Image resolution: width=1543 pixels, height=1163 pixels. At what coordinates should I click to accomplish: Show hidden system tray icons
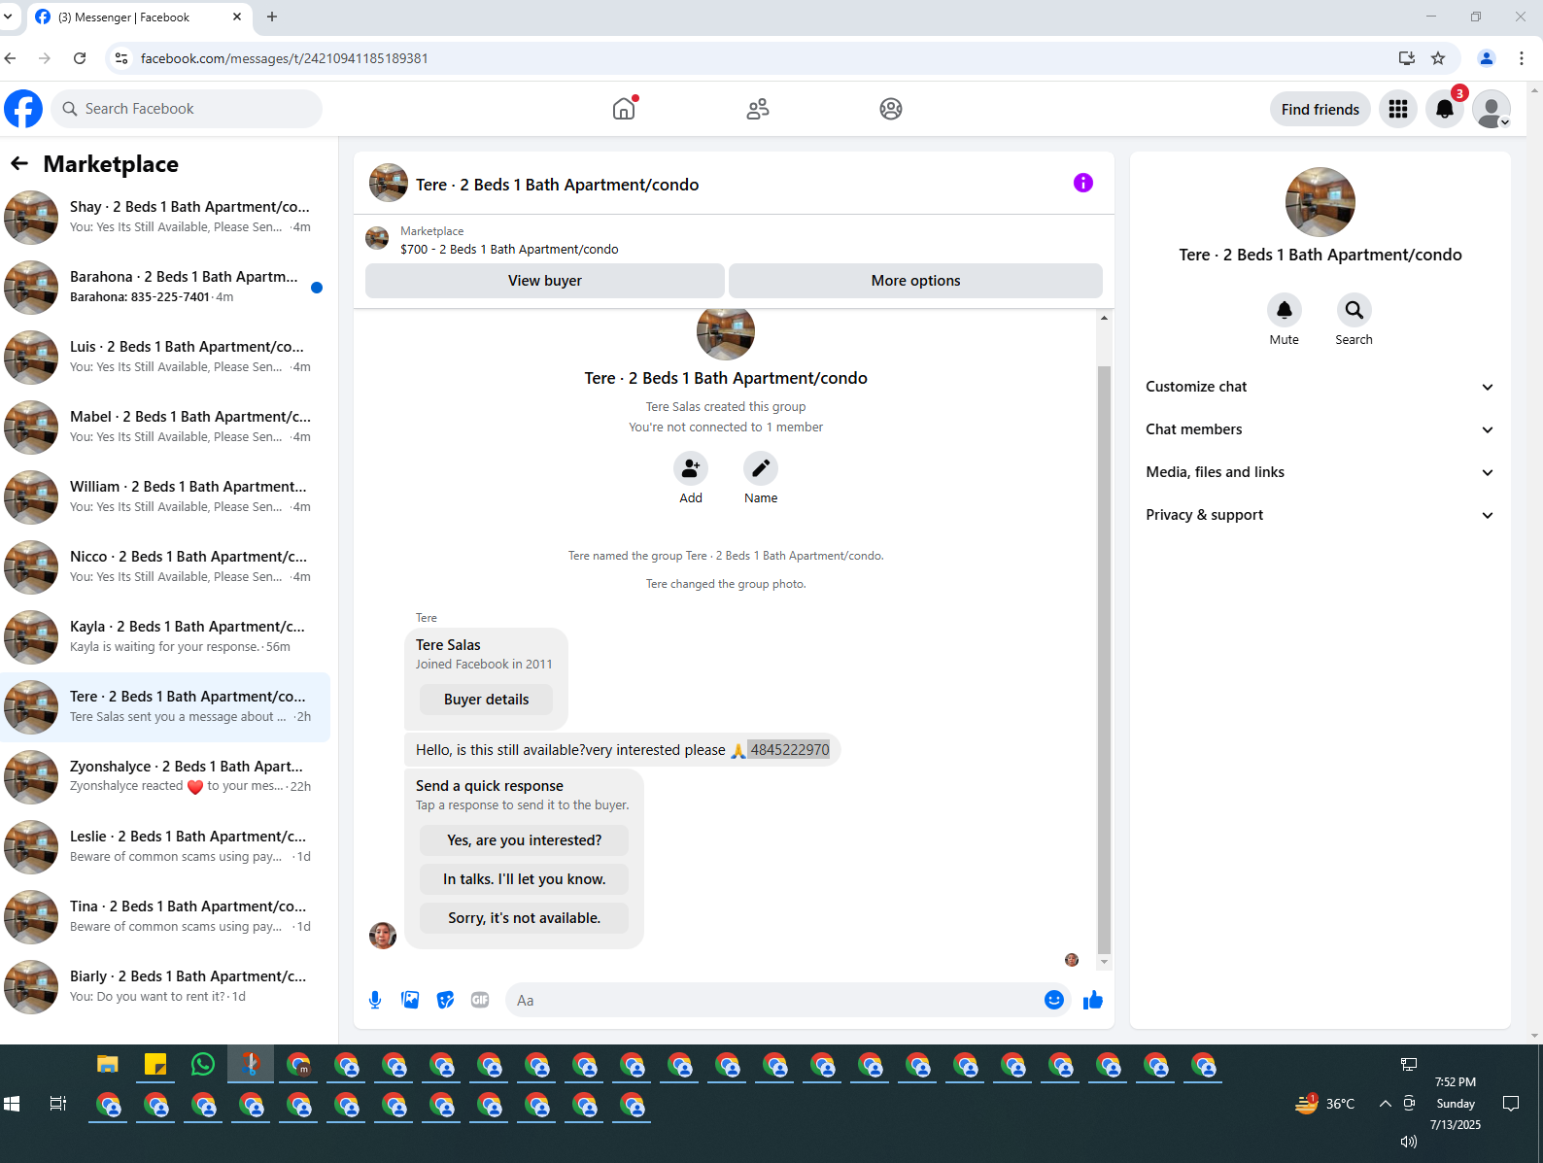[x=1386, y=1104]
